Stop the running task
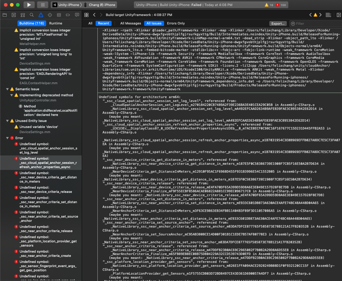Screen dimensions: 342x281 point(43,5)
